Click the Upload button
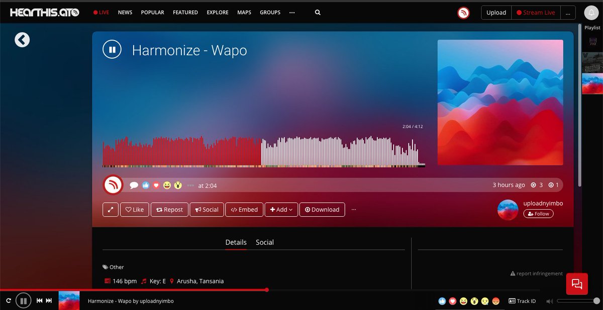 click(496, 13)
